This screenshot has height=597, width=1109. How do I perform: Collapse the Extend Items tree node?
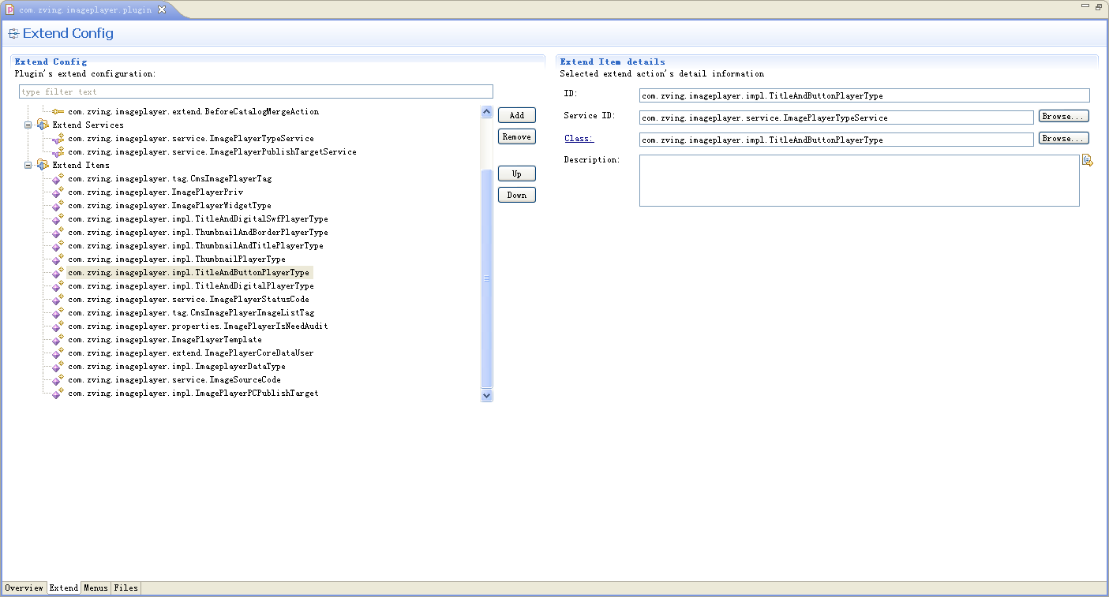coord(28,166)
